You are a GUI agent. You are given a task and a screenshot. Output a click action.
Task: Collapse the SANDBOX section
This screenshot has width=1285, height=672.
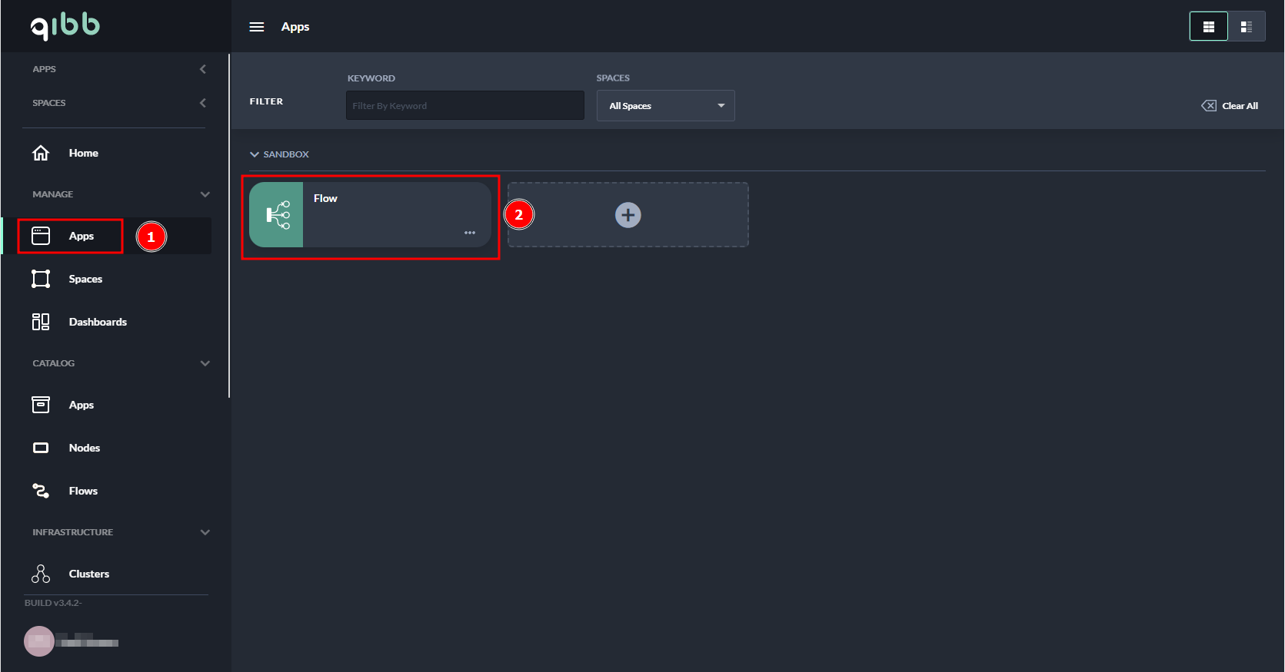point(255,154)
